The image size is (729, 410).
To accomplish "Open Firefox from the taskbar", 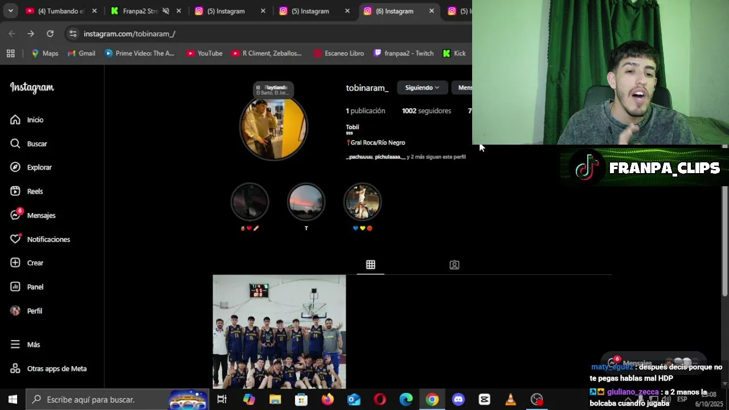I will pos(327,400).
